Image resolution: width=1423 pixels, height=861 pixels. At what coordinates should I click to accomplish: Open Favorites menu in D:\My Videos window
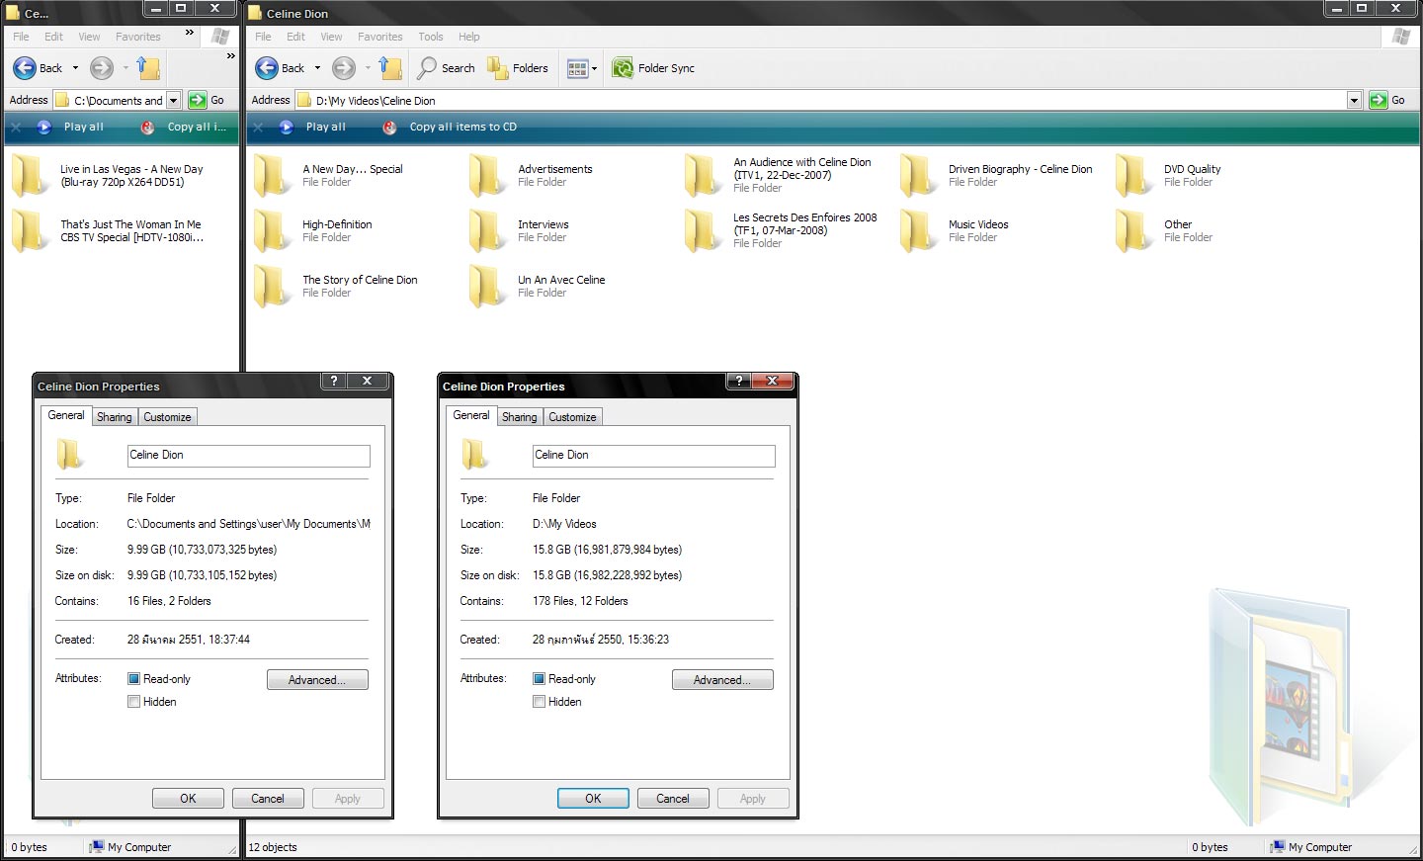coord(379,37)
